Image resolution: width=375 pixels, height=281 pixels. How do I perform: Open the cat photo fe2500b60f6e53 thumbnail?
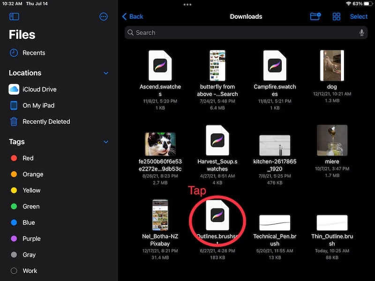point(160,144)
